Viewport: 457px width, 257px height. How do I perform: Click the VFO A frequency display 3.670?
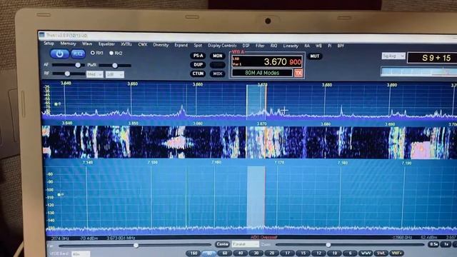point(275,61)
